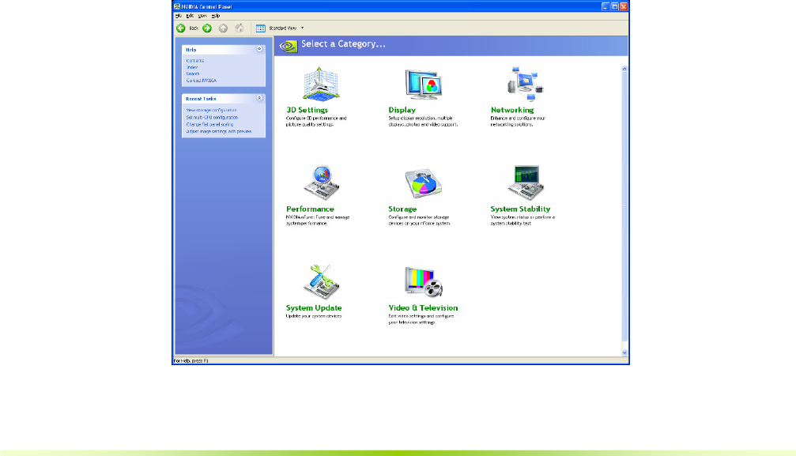Open Adjust image settings with preview task
This screenshot has height=456, width=796.
pos(219,131)
